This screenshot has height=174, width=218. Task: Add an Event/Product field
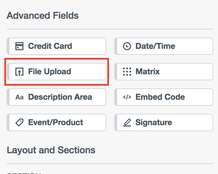(x=57, y=122)
